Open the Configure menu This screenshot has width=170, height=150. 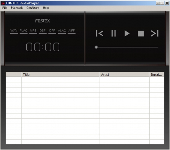tap(33, 8)
